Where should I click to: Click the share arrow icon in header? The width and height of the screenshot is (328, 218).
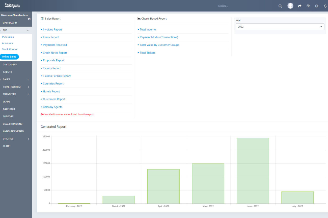tap(299, 6)
